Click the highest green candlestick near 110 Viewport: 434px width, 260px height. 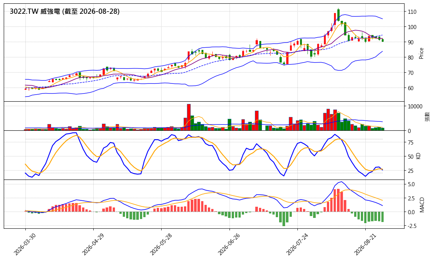click(x=338, y=15)
